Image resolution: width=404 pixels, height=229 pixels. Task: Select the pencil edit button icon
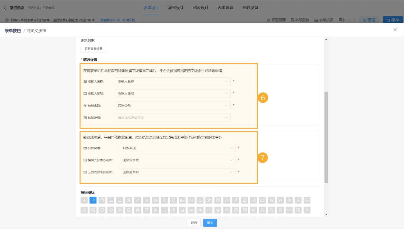point(93,200)
